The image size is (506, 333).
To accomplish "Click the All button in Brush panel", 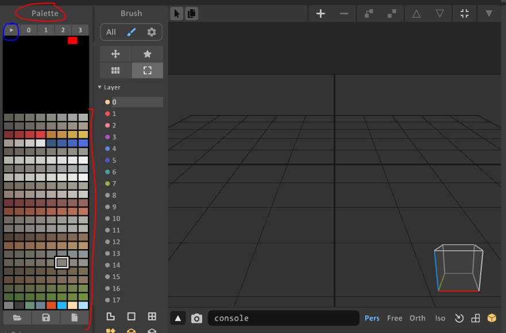I will (x=111, y=32).
